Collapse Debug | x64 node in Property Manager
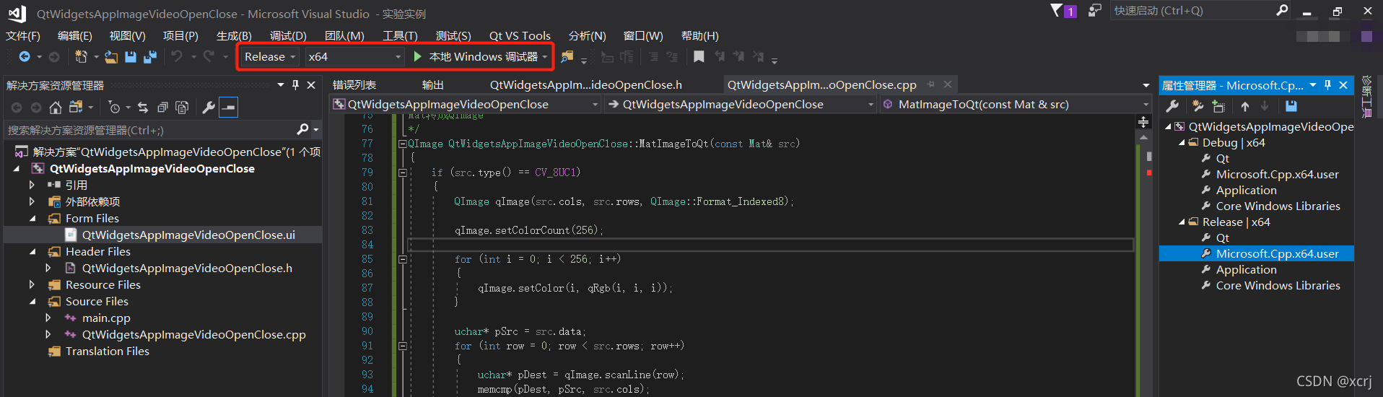 [x=1182, y=142]
